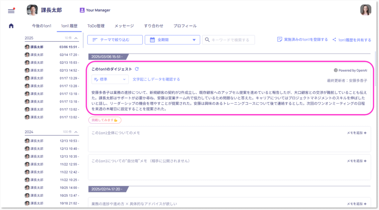
Task: Click Powered by OpenAI label
Action: click(351, 70)
